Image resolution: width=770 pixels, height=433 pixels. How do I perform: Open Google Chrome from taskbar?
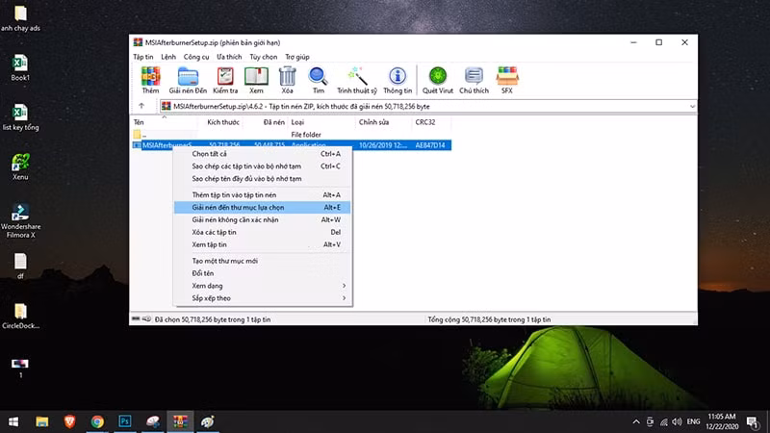tap(97, 421)
